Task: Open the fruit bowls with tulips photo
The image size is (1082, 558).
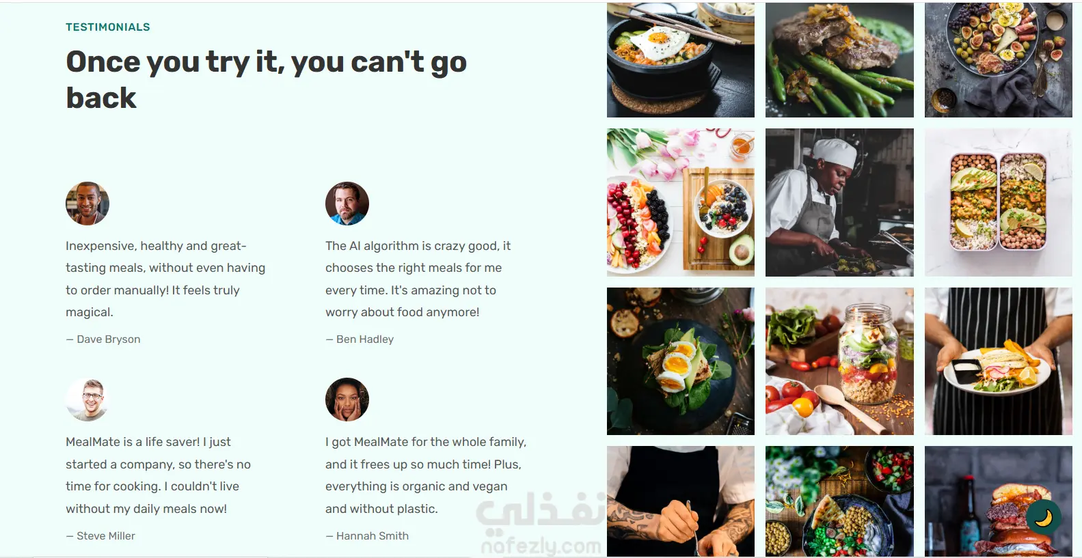Action: pos(681,202)
